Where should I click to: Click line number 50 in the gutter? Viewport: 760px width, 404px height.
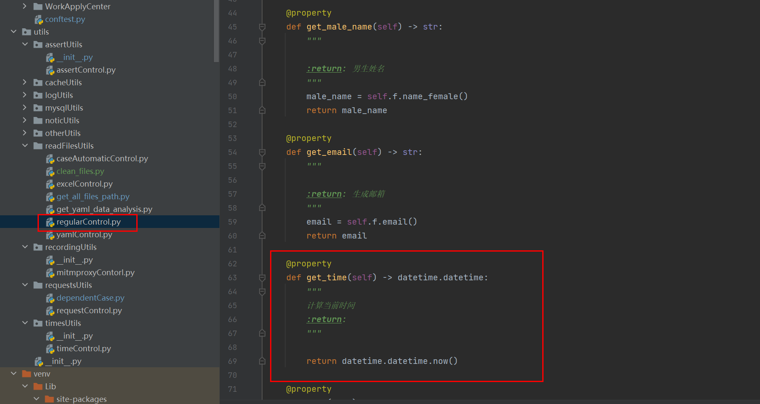pos(233,97)
